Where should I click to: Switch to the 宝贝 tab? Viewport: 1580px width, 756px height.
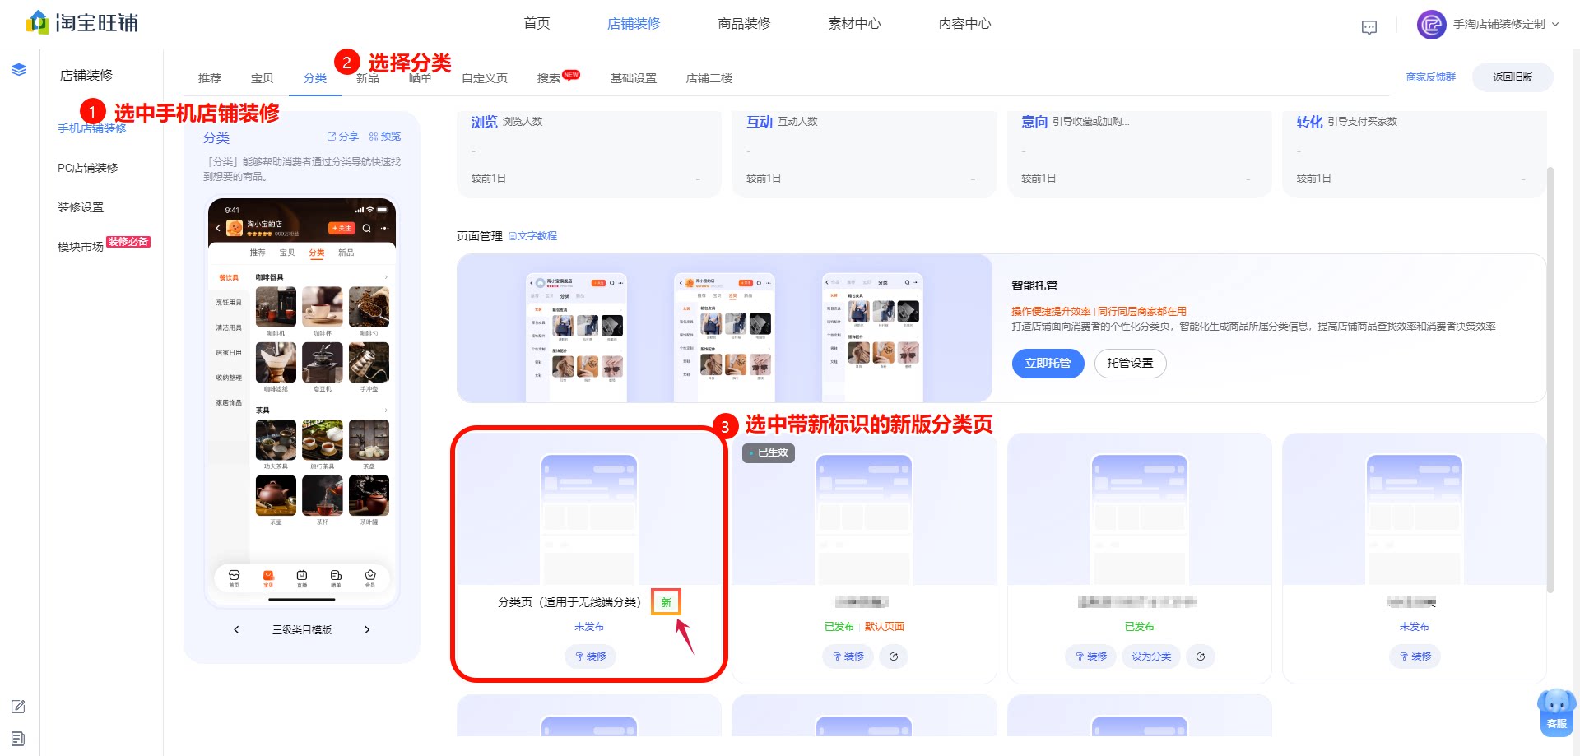click(x=263, y=78)
